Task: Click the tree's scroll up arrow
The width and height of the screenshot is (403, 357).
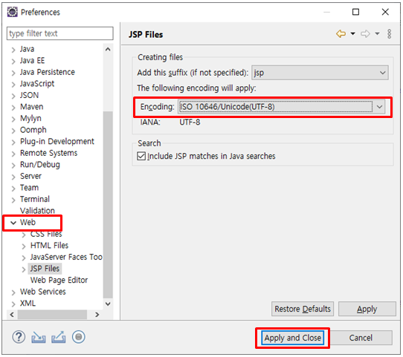Action: point(108,50)
